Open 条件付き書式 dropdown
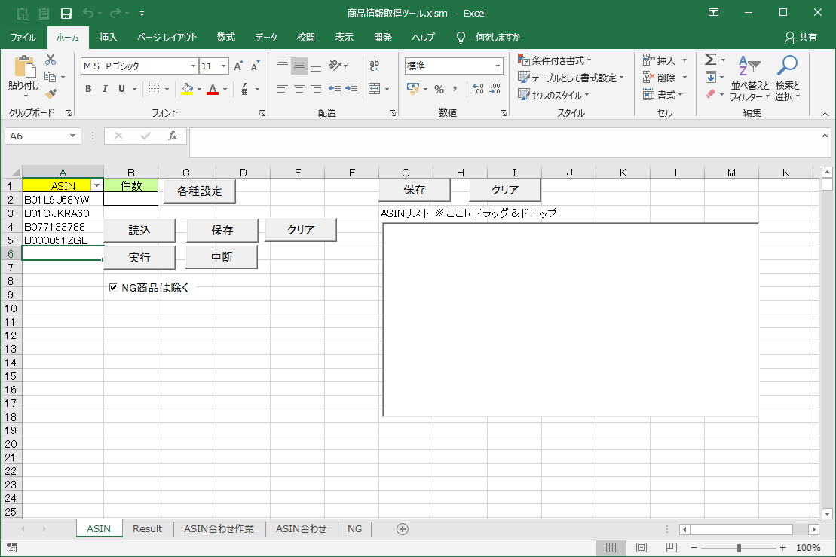This screenshot has height=557, width=836. (x=555, y=60)
